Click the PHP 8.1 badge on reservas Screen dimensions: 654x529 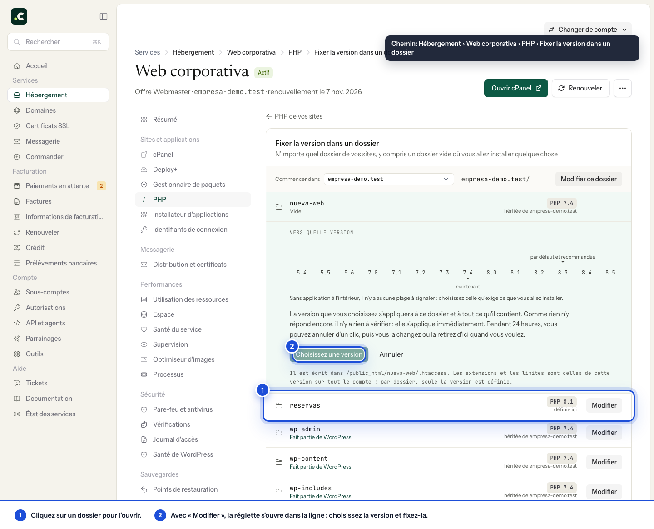pyautogui.click(x=561, y=402)
